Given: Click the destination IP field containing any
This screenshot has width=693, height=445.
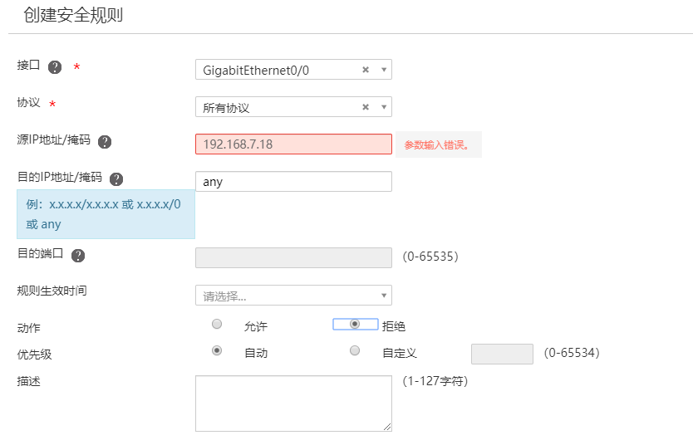Looking at the screenshot, I should 293,182.
